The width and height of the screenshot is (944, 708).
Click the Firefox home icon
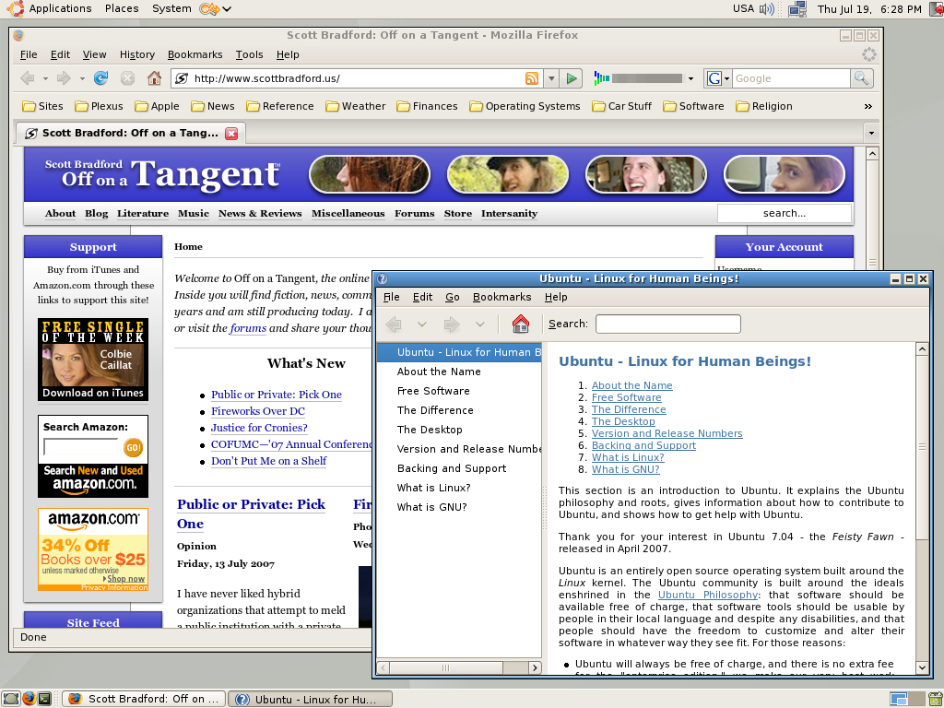[x=154, y=78]
